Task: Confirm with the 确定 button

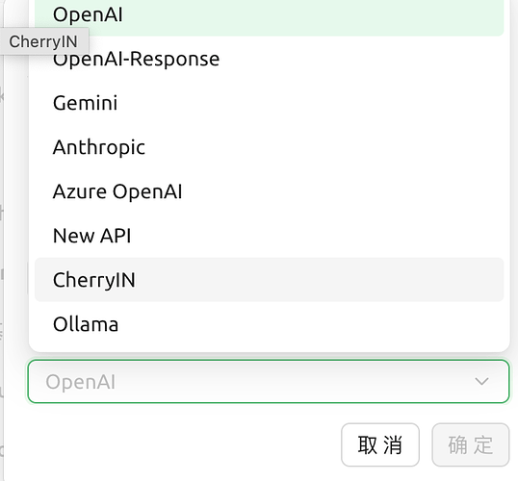Action: (x=471, y=444)
